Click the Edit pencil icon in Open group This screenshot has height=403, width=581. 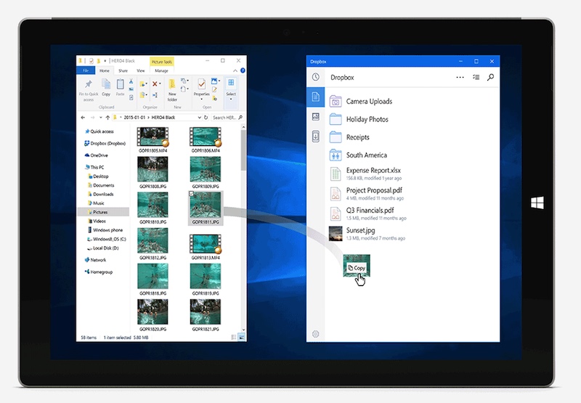tap(214, 89)
